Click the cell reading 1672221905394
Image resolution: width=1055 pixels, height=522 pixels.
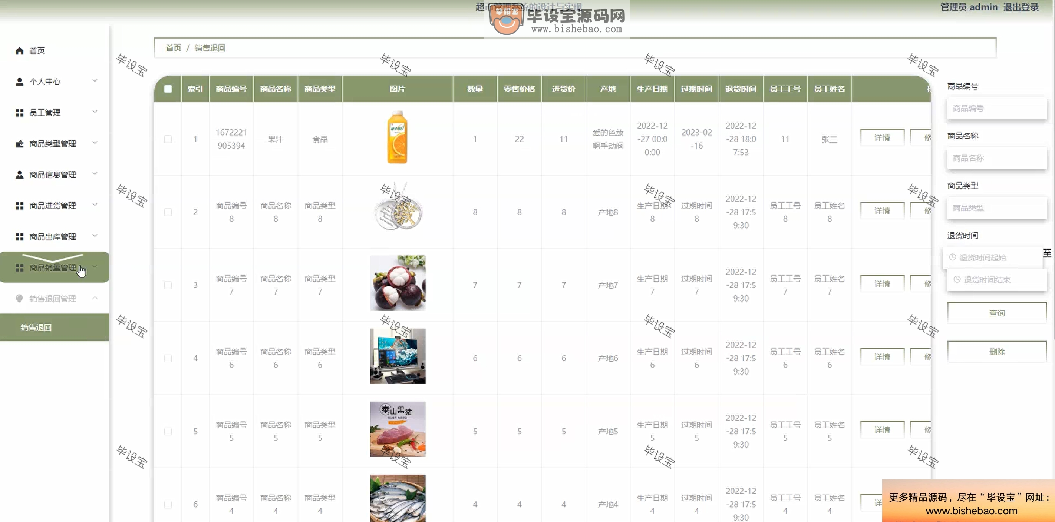[231, 139]
